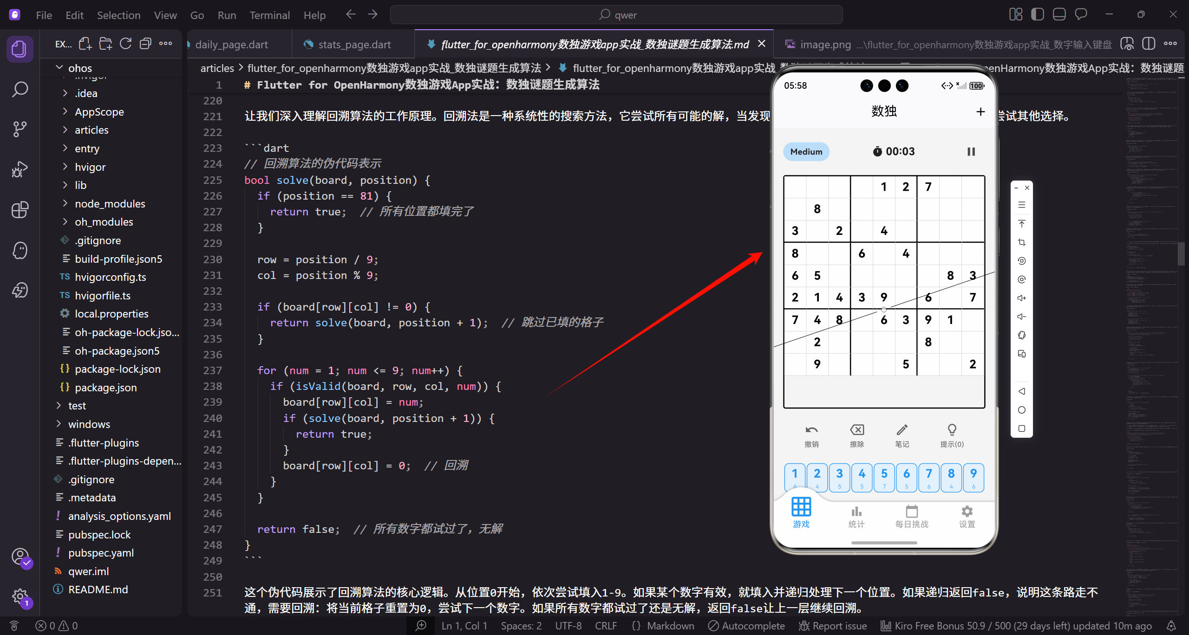Image resolution: width=1189 pixels, height=635 pixels.
Task: Collapse all folders in explorer
Action: coord(146,44)
